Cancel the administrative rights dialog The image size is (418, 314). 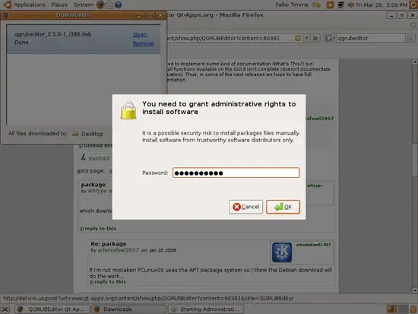[x=245, y=207]
